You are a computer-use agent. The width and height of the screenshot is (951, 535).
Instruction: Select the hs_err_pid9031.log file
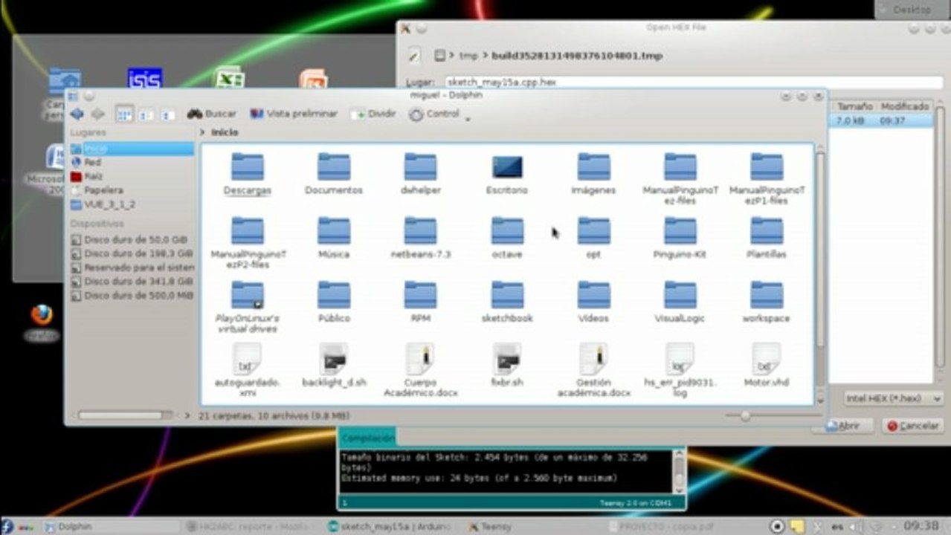click(680, 370)
